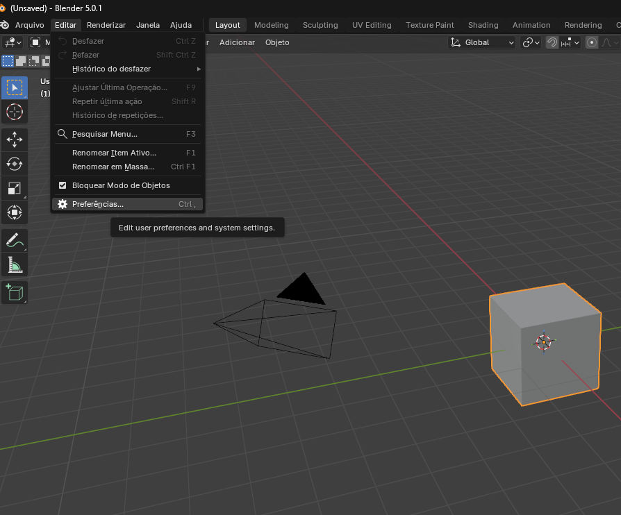621x515 pixels.
Task: Open the Adicionar menu
Action: [x=237, y=42]
